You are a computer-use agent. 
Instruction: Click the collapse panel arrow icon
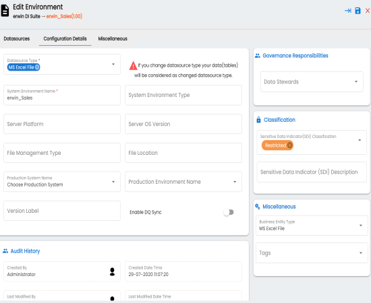pyautogui.click(x=348, y=11)
